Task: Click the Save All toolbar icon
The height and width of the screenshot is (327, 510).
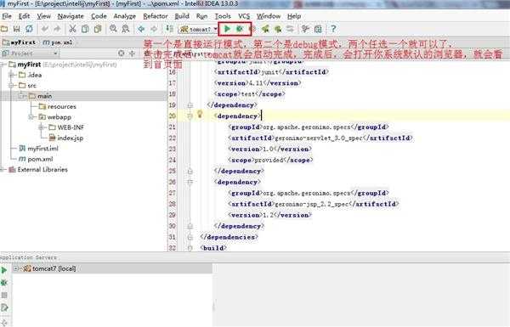Action: pyautogui.click(x=16, y=29)
